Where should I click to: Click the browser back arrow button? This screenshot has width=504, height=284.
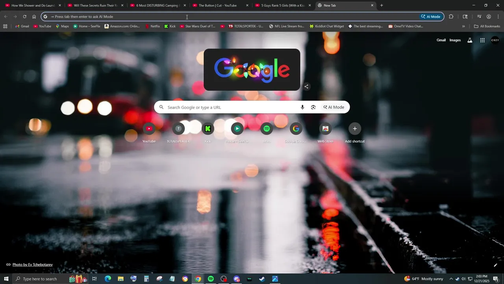pyautogui.click(x=6, y=17)
